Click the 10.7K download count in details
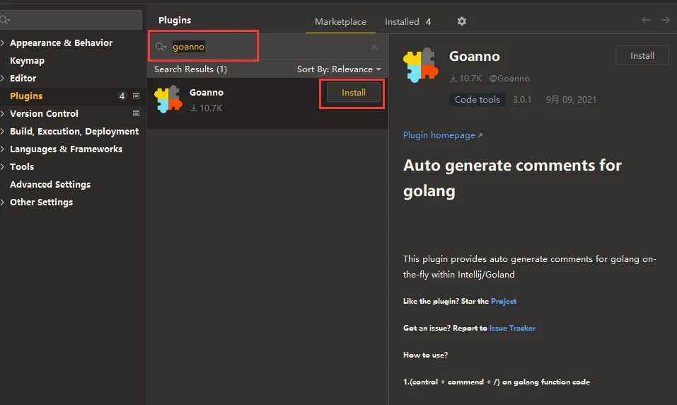The image size is (677, 405). [x=466, y=78]
